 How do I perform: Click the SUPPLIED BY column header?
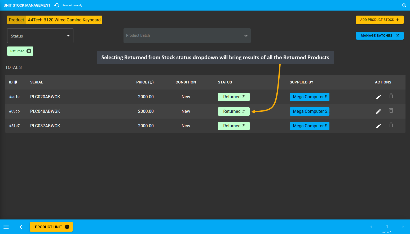coord(302,82)
